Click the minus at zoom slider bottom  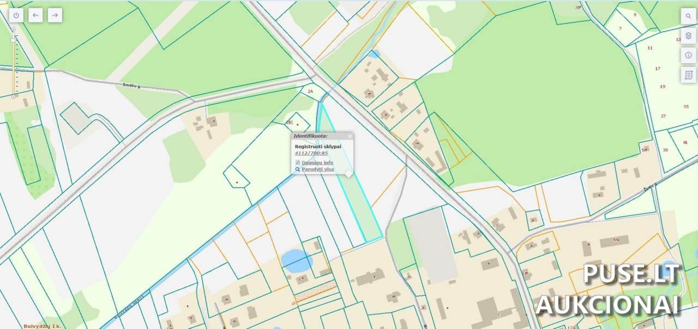[13, 96]
